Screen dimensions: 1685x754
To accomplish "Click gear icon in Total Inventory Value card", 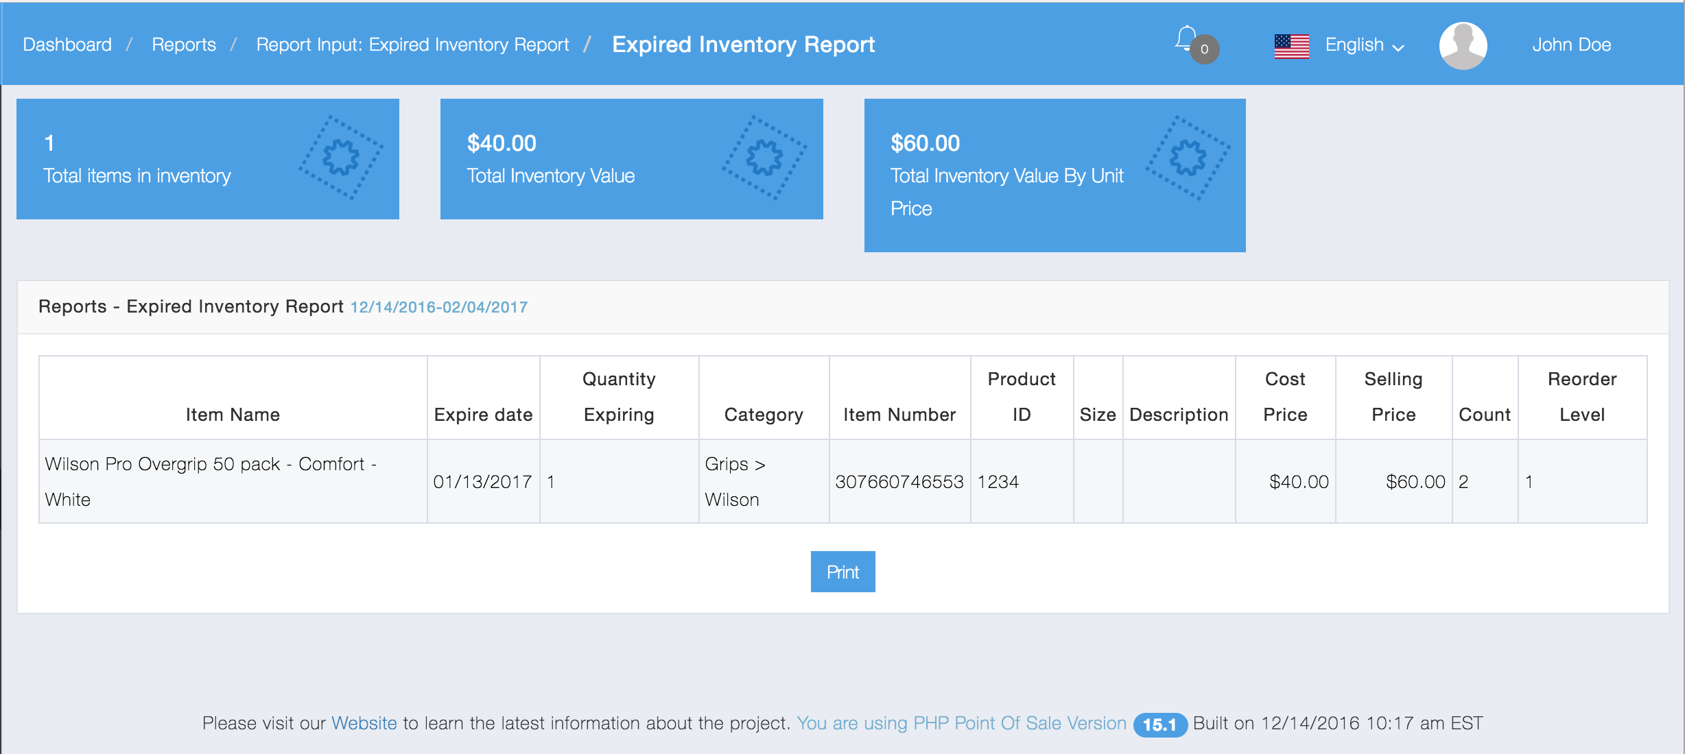I will 764,158.
